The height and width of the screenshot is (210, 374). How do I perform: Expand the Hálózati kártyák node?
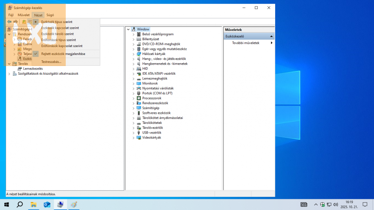(x=133, y=54)
